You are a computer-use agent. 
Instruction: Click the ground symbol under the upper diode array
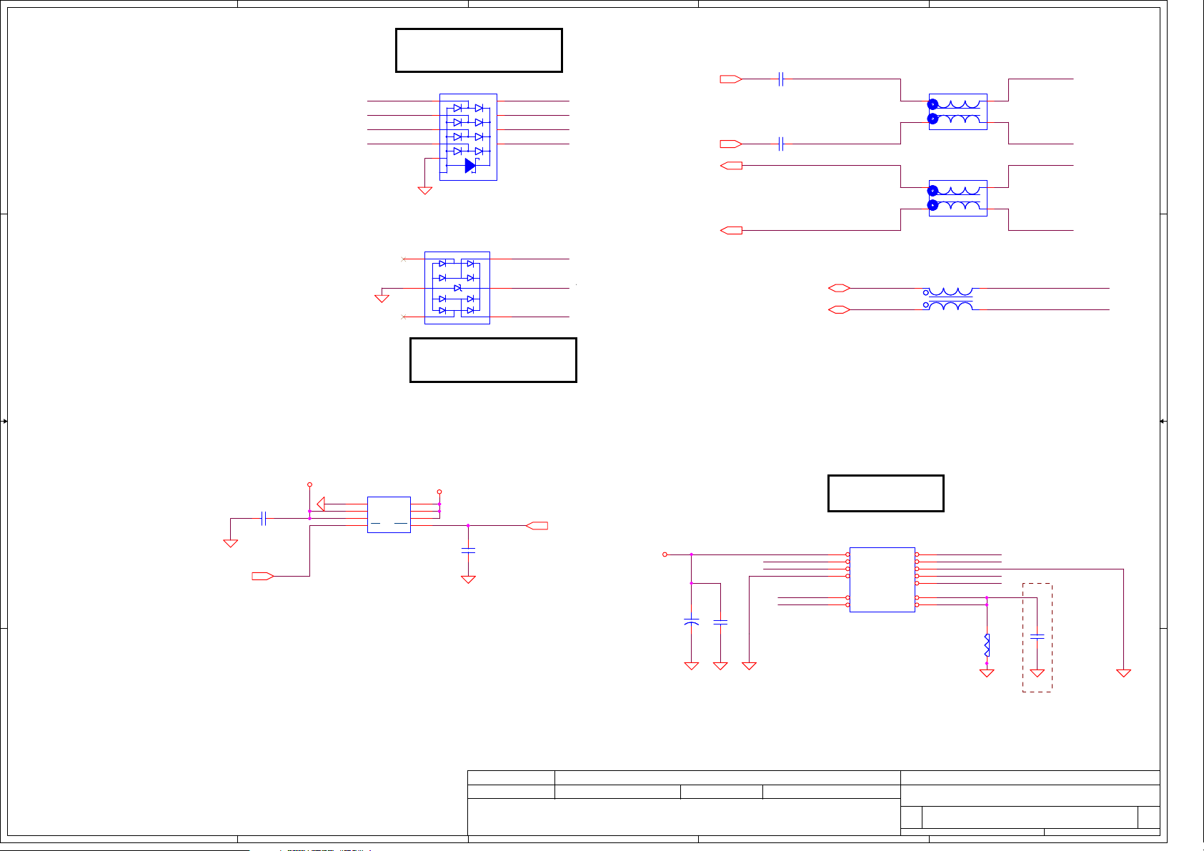point(425,190)
